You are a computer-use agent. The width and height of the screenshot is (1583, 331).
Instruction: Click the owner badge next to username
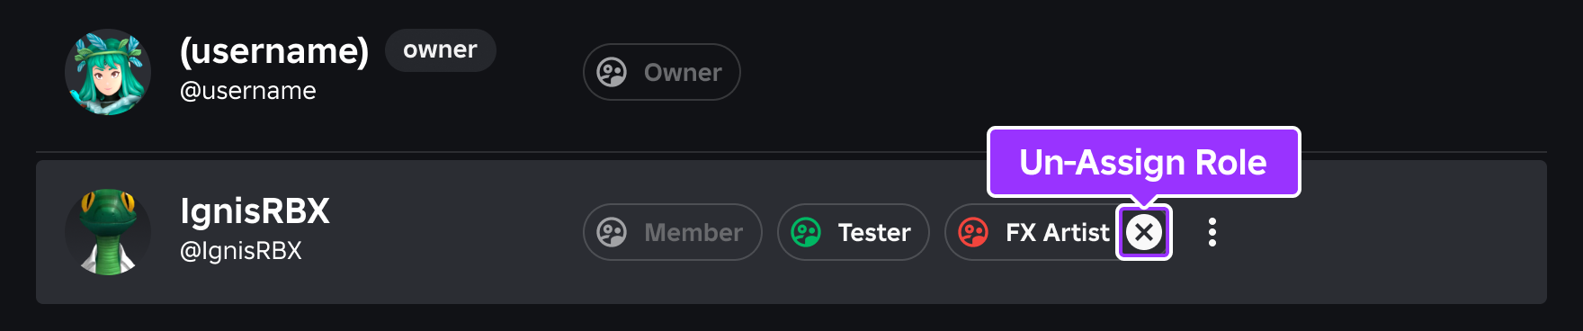point(441,49)
